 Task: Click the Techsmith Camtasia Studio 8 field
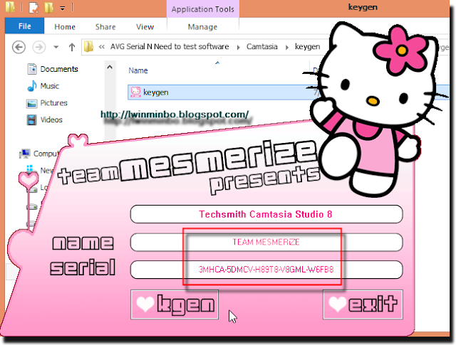point(266,214)
